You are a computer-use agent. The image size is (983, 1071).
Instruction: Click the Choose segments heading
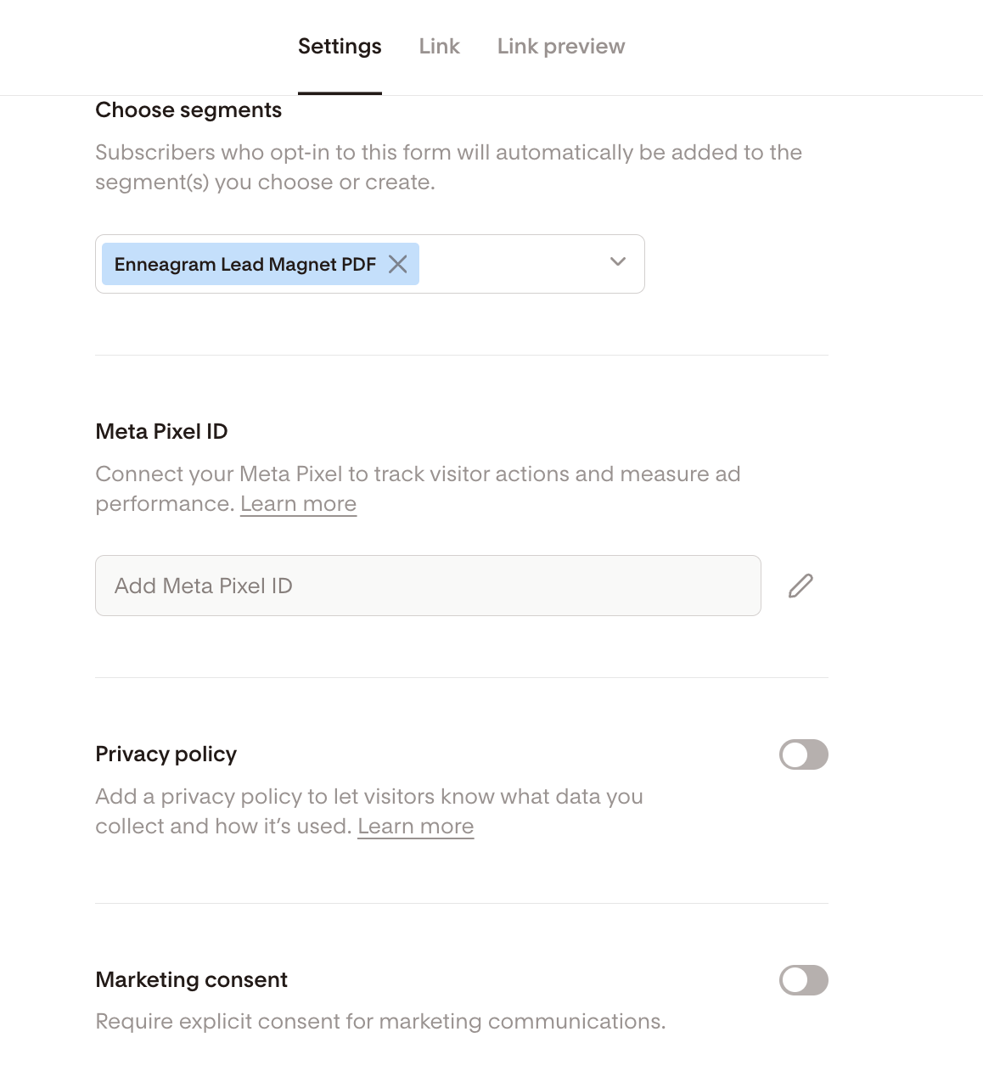(x=188, y=110)
